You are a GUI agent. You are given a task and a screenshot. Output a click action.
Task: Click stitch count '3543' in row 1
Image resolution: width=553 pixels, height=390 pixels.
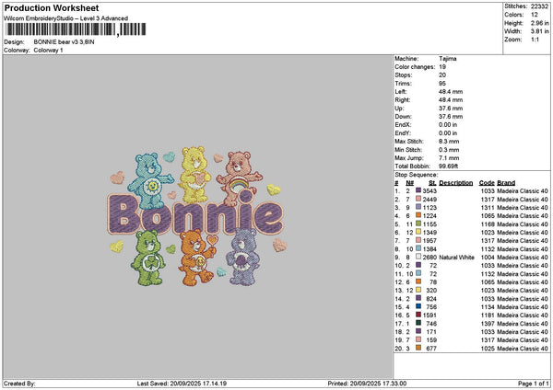pos(429,190)
